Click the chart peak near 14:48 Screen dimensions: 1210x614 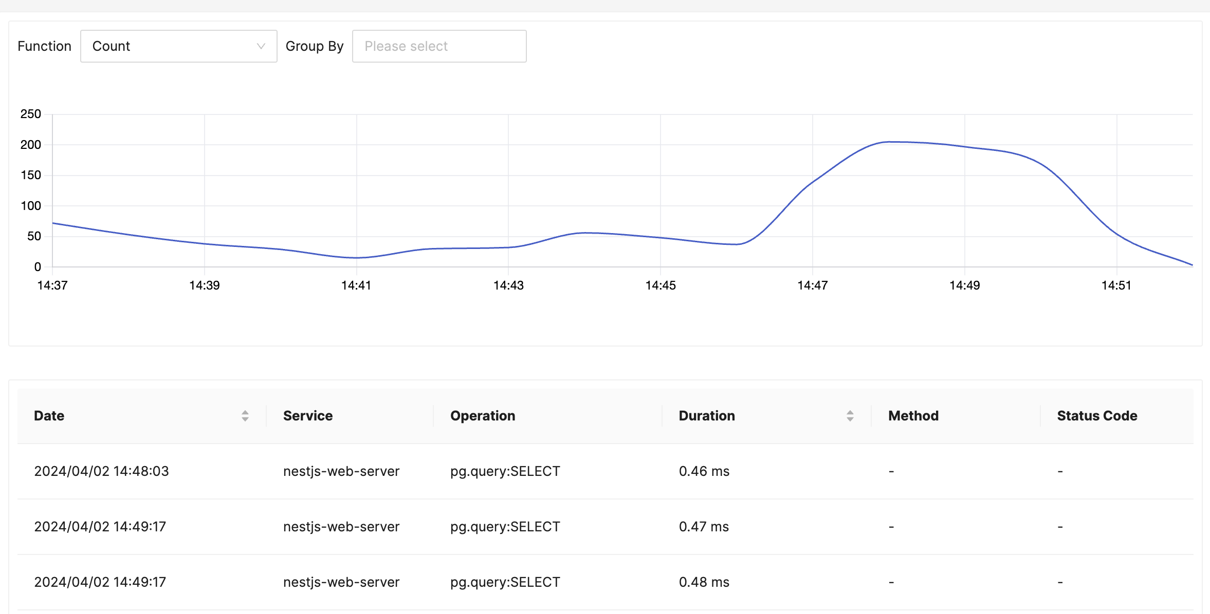click(x=889, y=142)
